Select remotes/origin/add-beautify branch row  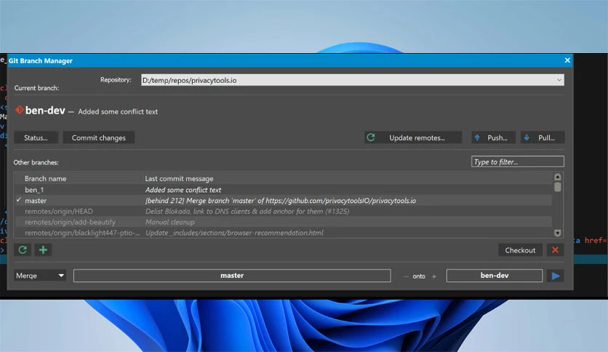tap(283, 222)
